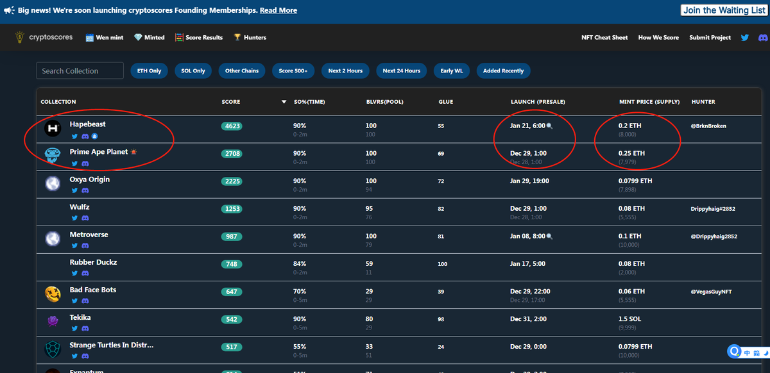Open Hapebeast's Discord icon link
770x373 pixels.
click(x=85, y=137)
